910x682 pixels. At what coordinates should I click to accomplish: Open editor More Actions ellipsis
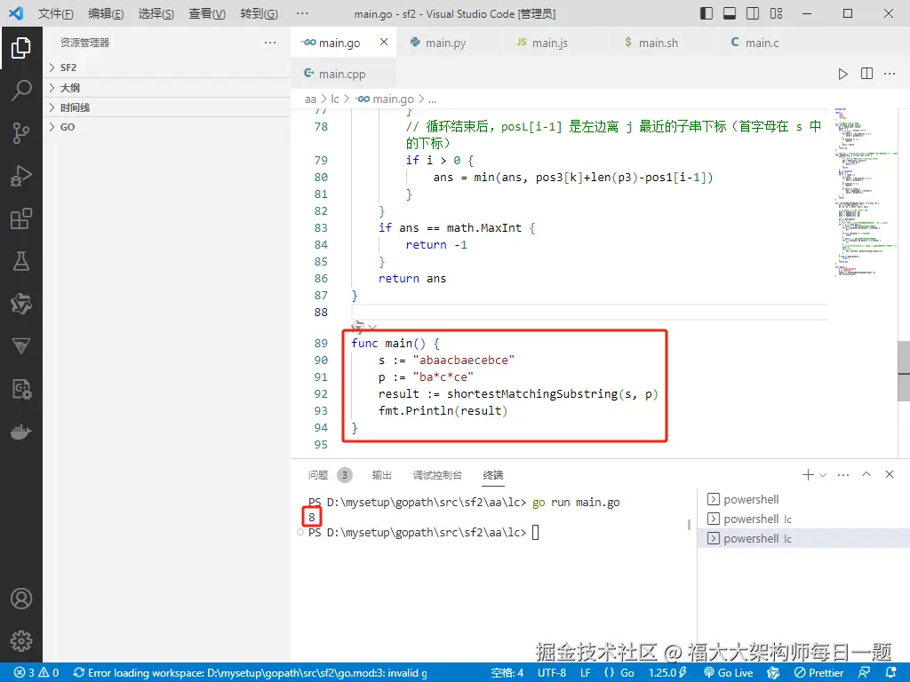890,74
